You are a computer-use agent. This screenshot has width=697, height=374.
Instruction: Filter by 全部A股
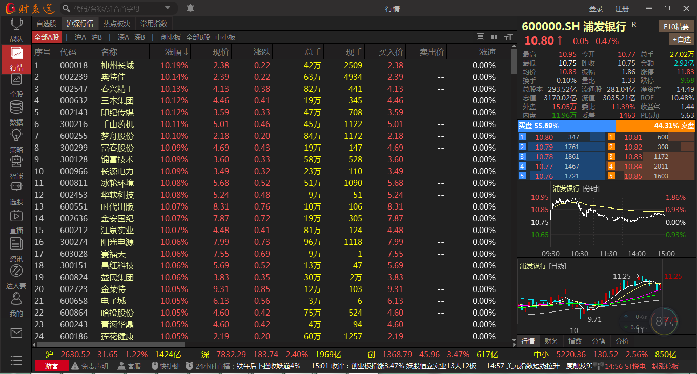tap(47, 37)
